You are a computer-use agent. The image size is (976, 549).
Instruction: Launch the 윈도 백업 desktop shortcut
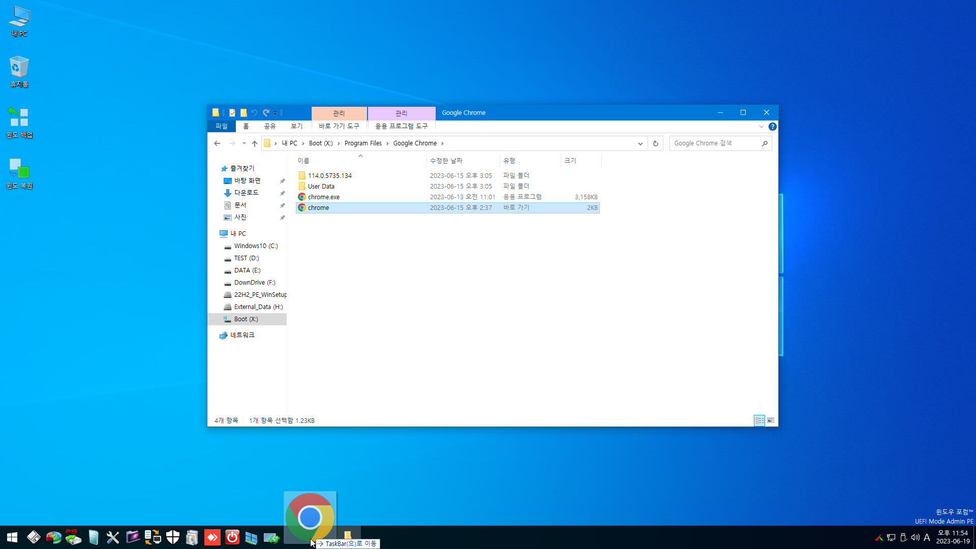click(x=19, y=123)
